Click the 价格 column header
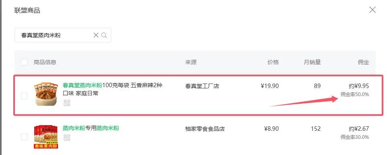The width and height of the screenshot is (387, 155). pyautogui.click(x=273, y=62)
